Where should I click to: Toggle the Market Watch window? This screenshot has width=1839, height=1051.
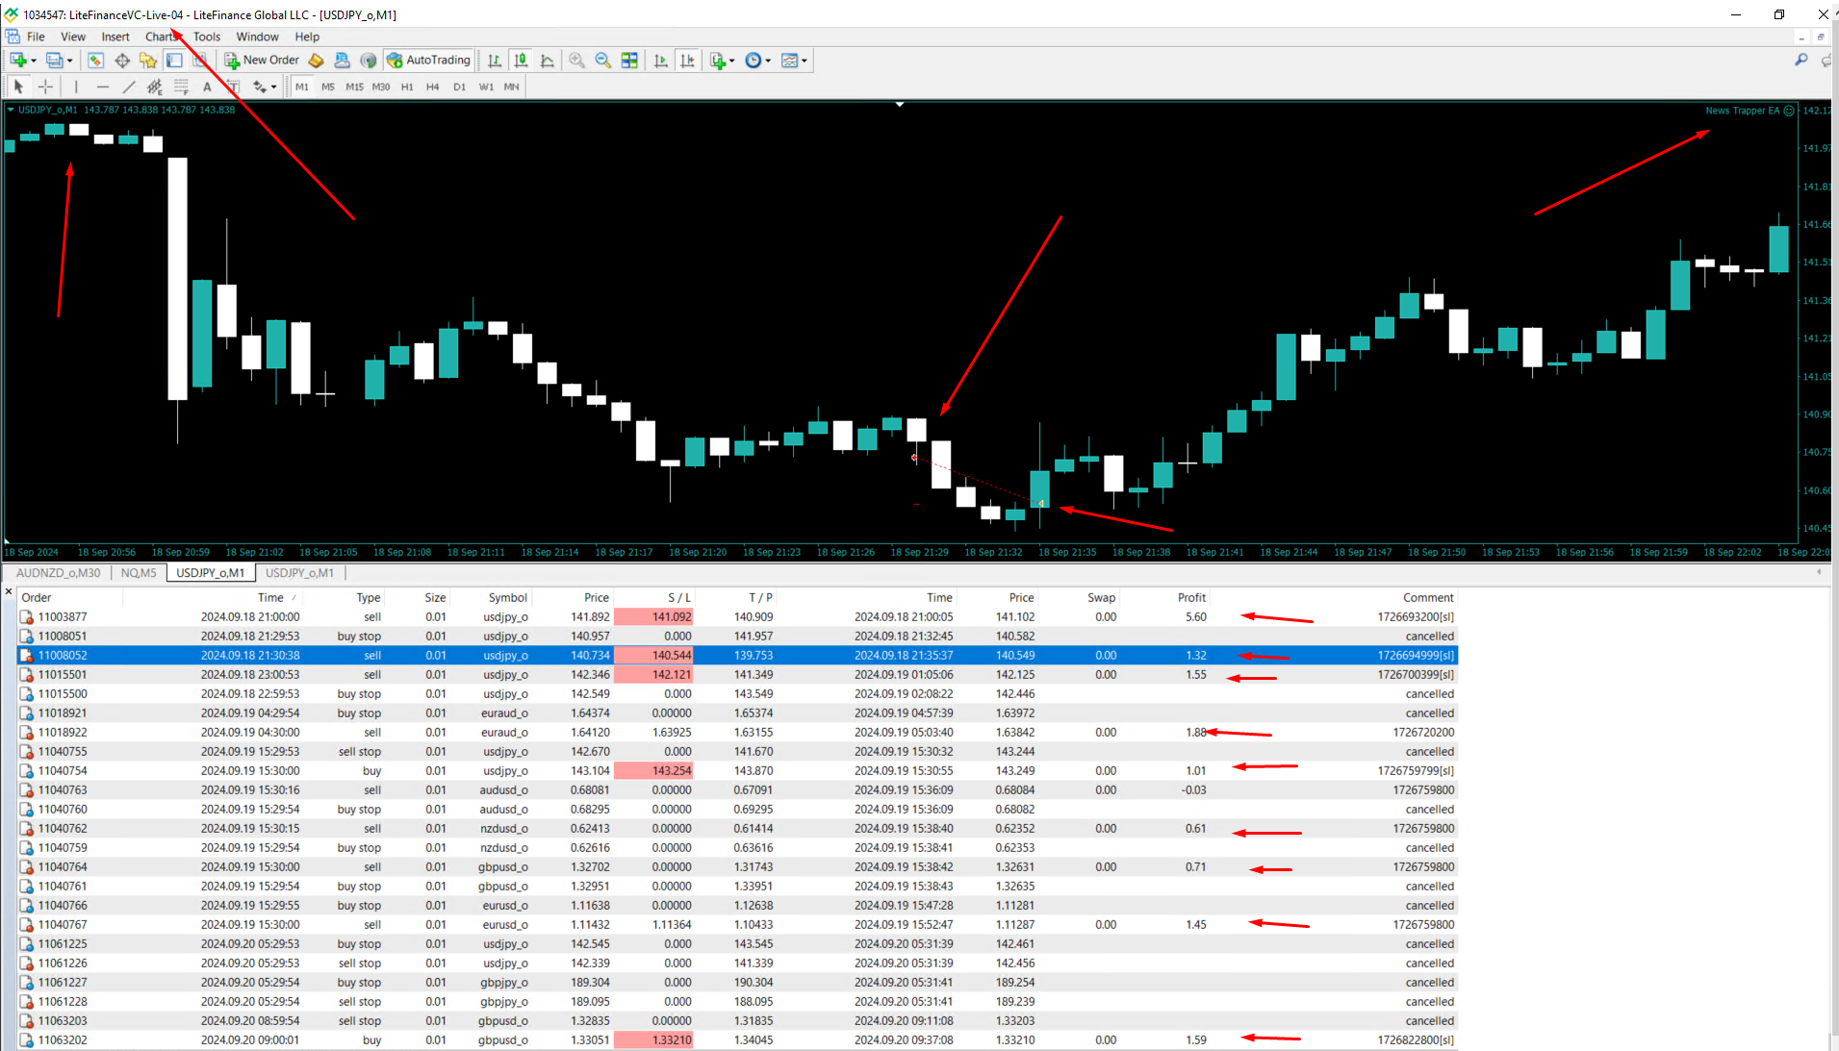(95, 61)
